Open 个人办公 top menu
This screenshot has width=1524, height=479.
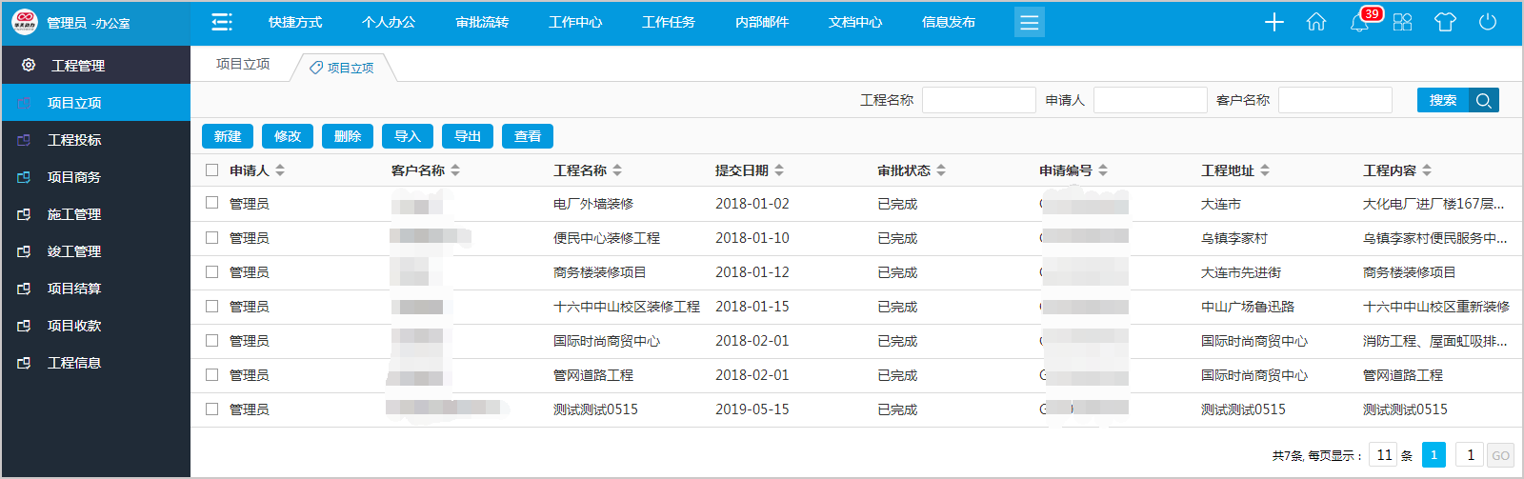[x=389, y=22]
